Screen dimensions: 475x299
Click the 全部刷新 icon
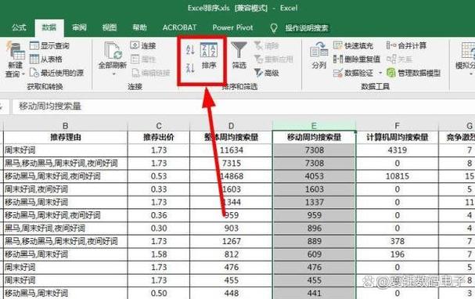pos(113,51)
